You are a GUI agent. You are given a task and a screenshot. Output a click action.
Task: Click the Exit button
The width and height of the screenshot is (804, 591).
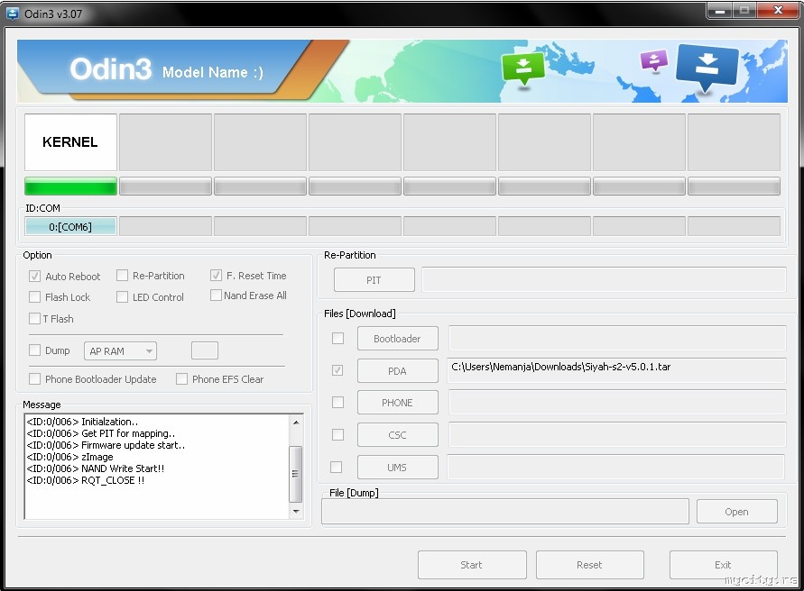[x=723, y=565]
